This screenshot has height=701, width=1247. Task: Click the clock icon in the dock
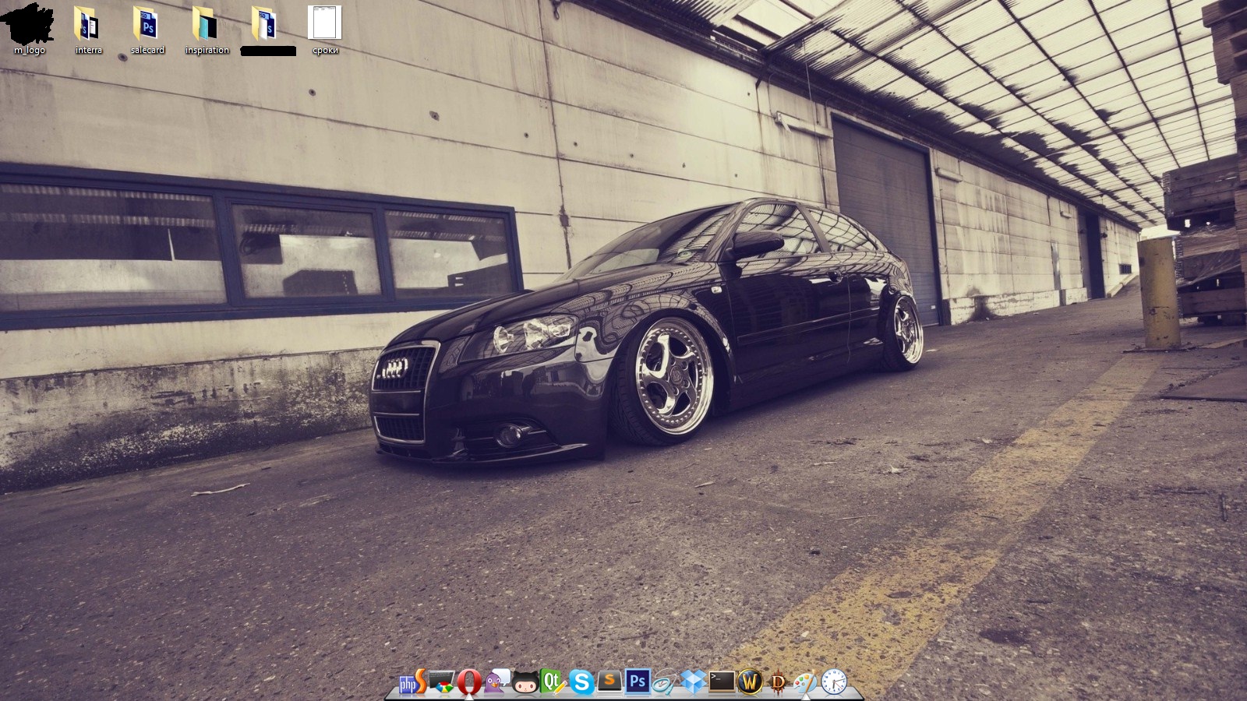click(x=834, y=682)
